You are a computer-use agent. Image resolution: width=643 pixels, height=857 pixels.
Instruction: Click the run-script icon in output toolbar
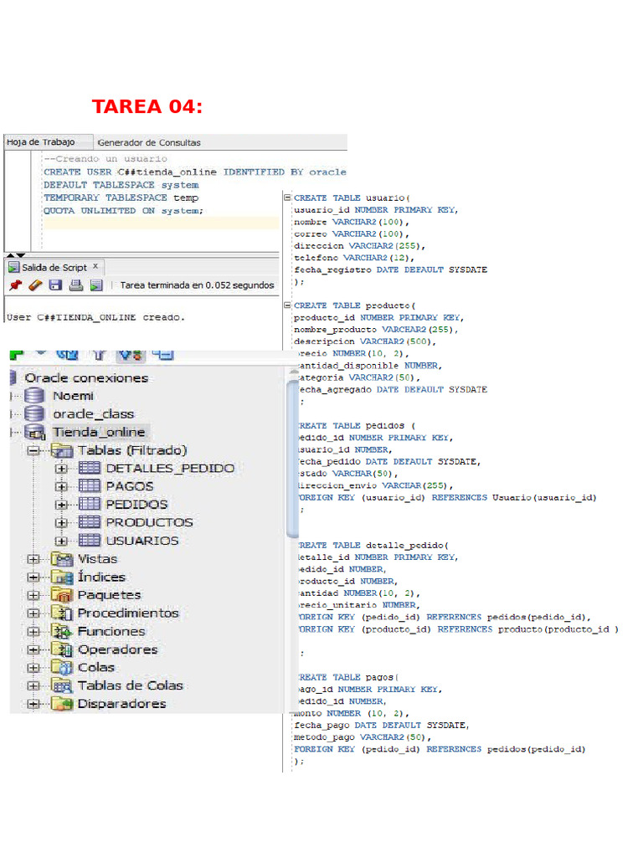[x=96, y=285]
